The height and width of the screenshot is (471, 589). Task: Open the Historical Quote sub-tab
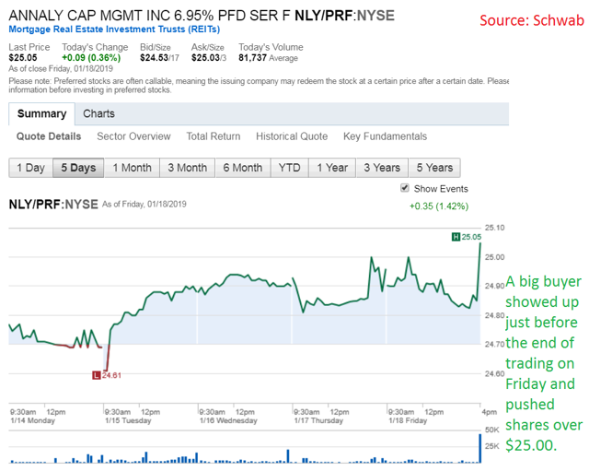click(x=292, y=136)
